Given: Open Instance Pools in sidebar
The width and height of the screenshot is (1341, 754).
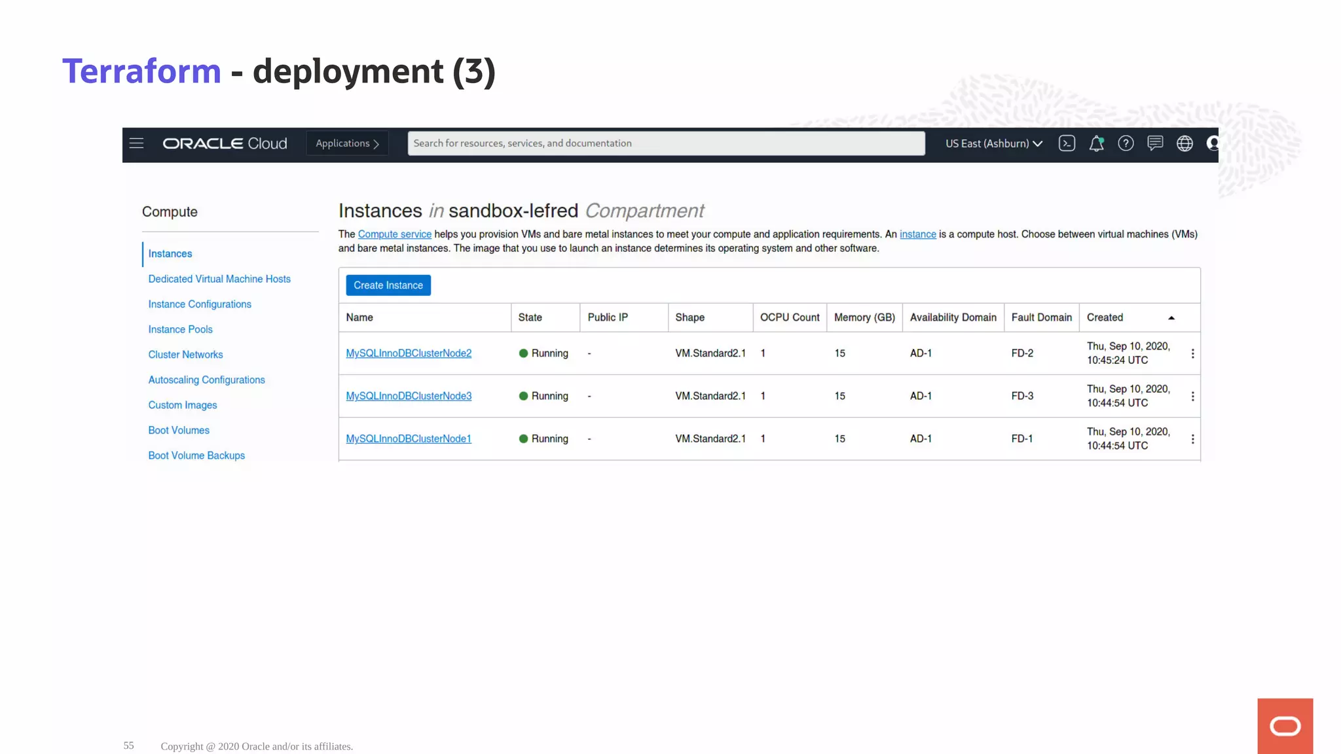Looking at the screenshot, I should coord(180,329).
